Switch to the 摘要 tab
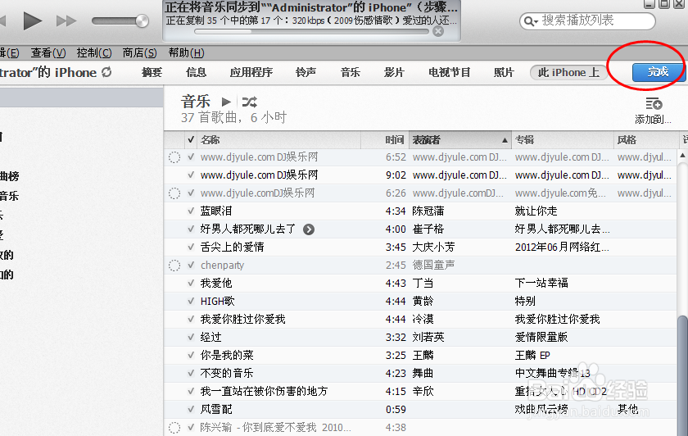 [x=152, y=72]
